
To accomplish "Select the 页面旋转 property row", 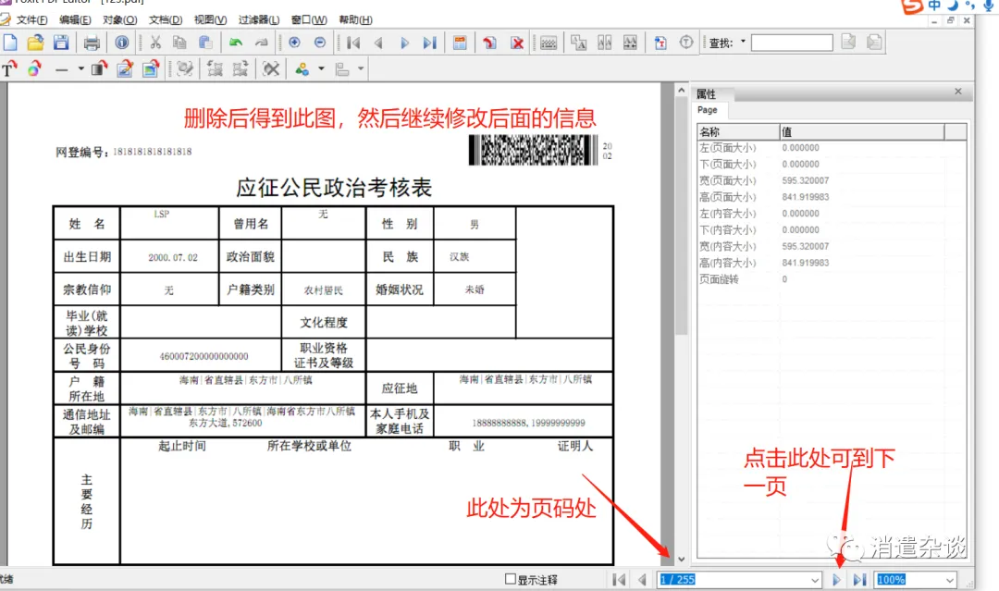I will click(832, 279).
